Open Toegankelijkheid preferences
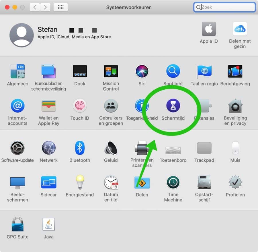258x252 pixels. (142, 106)
